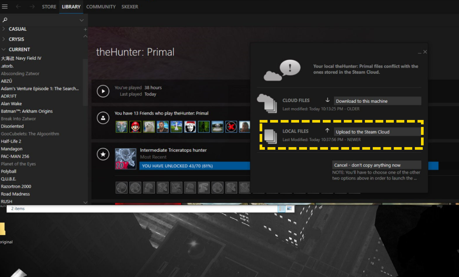Screen dimensions: 459x277
Task: Select Disoriented in the game list
Action: pyautogui.click(x=12, y=126)
